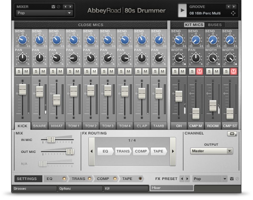Click the KICK channel send knob
This screenshot has height=200, width=253.
(x=23, y=40)
